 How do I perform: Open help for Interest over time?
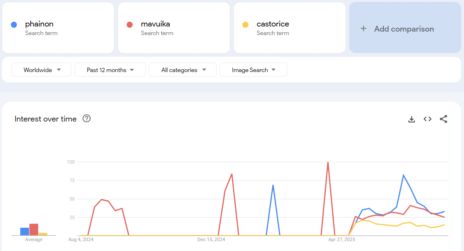point(87,119)
